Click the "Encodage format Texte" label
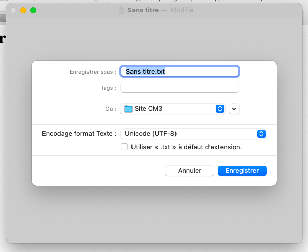This screenshot has width=308, height=252. click(x=79, y=134)
